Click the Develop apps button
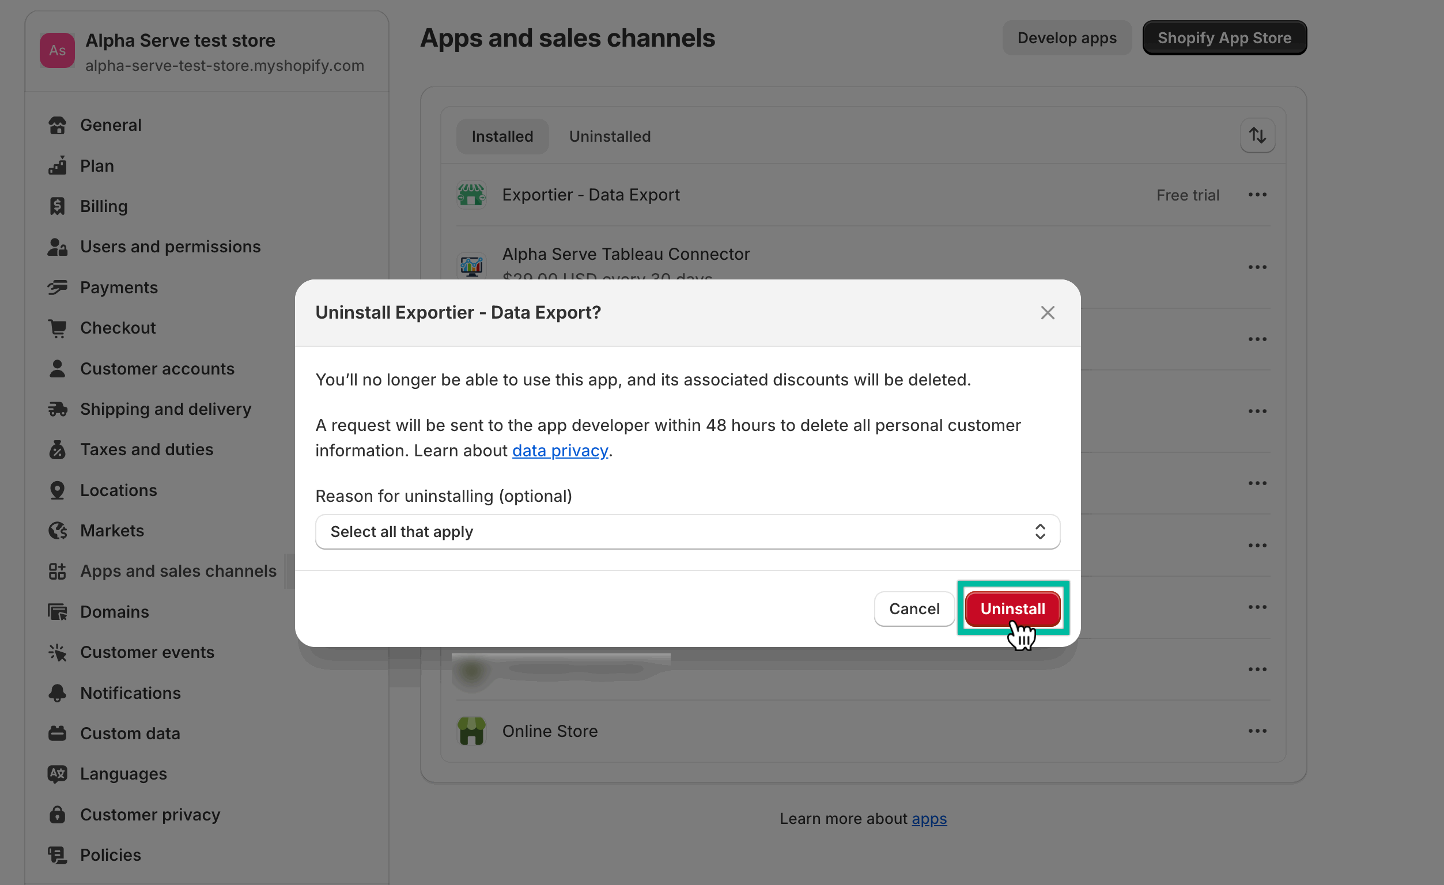 coord(1066,37)
